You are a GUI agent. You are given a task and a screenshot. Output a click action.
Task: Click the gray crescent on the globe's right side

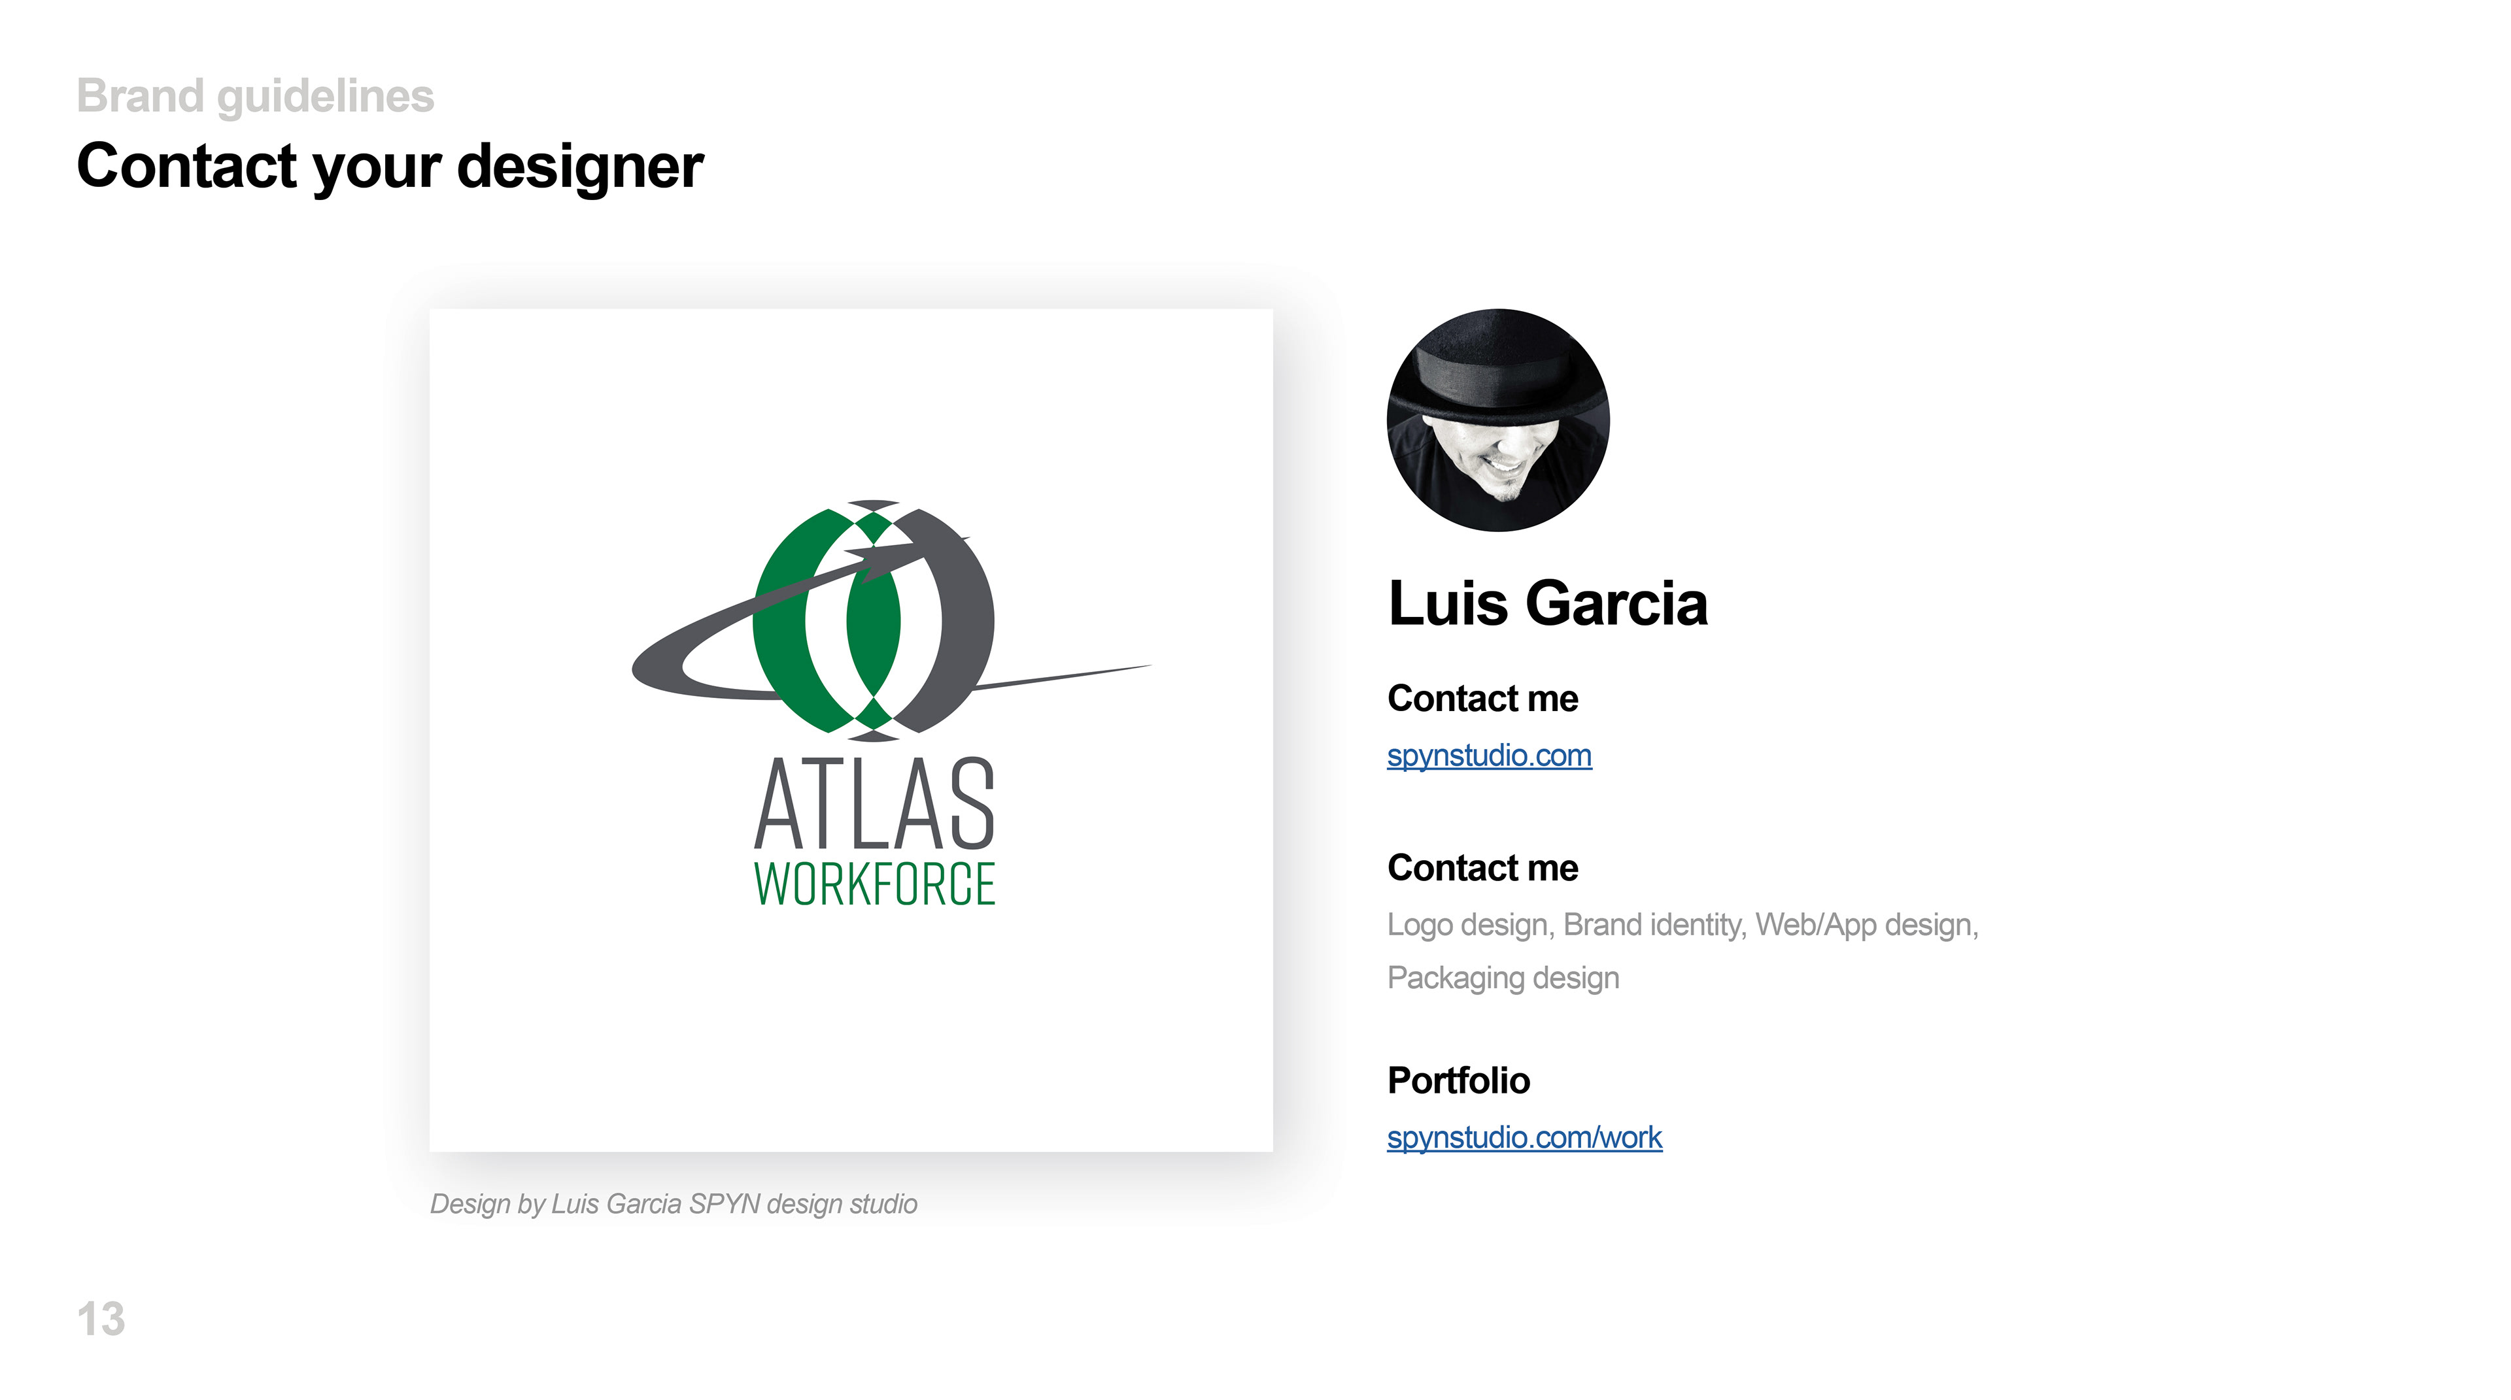coord(950,621)
